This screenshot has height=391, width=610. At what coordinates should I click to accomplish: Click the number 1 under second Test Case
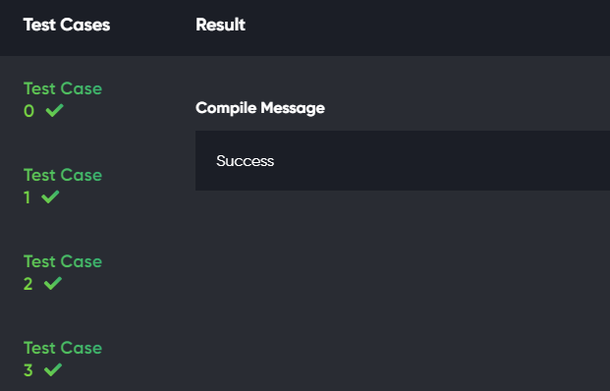coord(27,197)
